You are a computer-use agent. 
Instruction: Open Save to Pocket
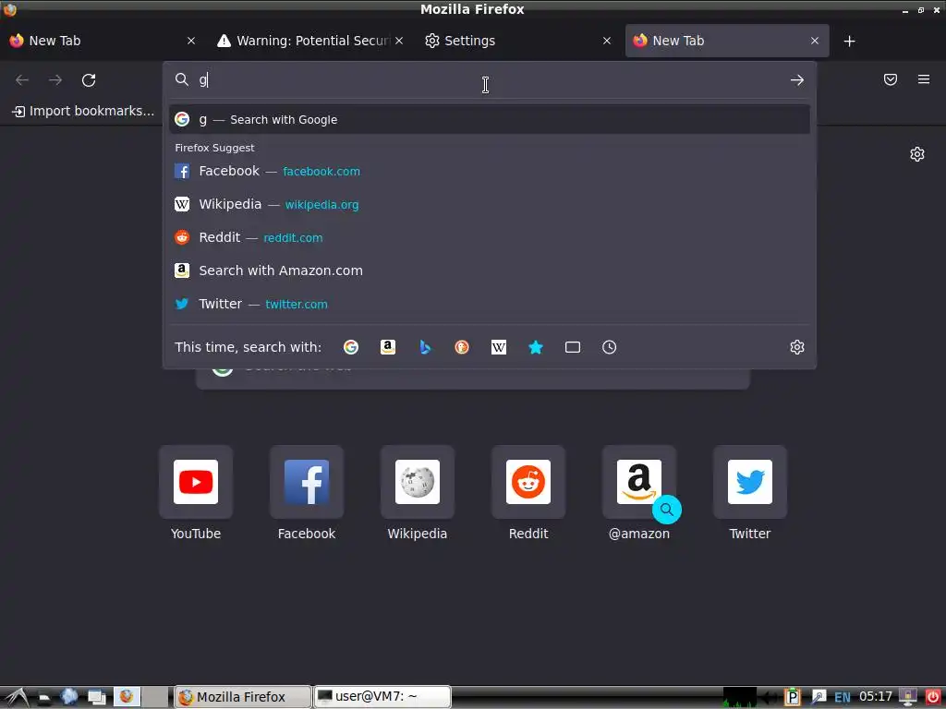point(891,79)
